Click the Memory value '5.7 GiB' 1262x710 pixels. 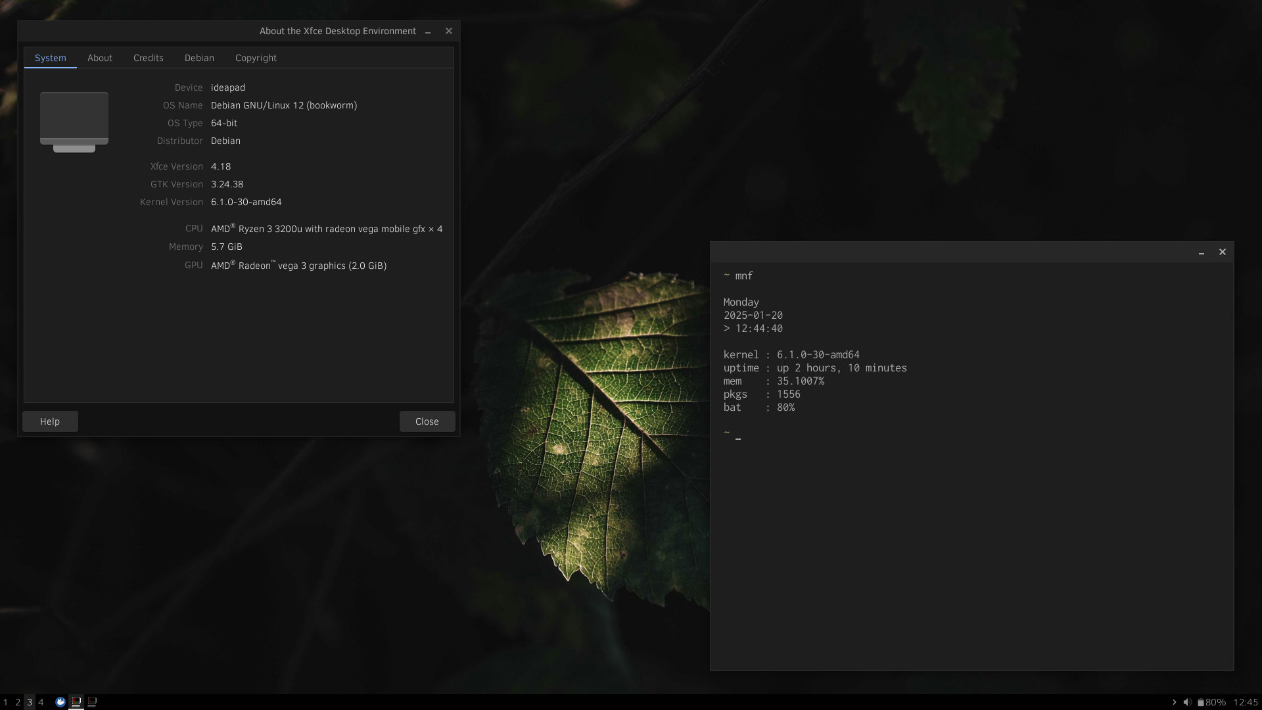(x=227, y=247)
